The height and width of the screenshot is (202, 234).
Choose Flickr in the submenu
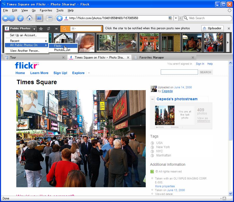63,46
